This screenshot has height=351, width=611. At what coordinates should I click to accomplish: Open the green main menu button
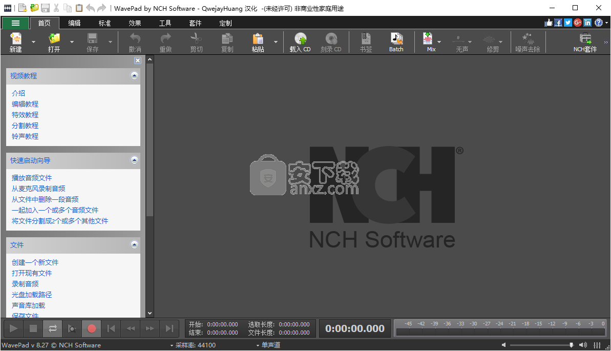coord(15,23)
